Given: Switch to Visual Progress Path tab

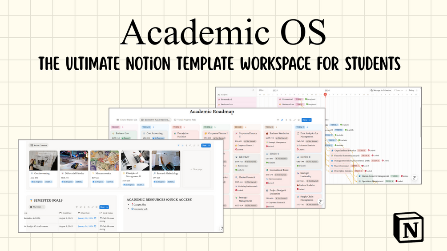Looking at the screenshot, I should 185,120.
